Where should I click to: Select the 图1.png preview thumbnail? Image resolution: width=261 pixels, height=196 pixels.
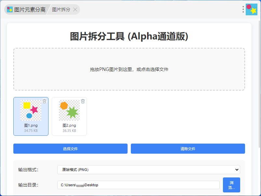pos(31,110)
